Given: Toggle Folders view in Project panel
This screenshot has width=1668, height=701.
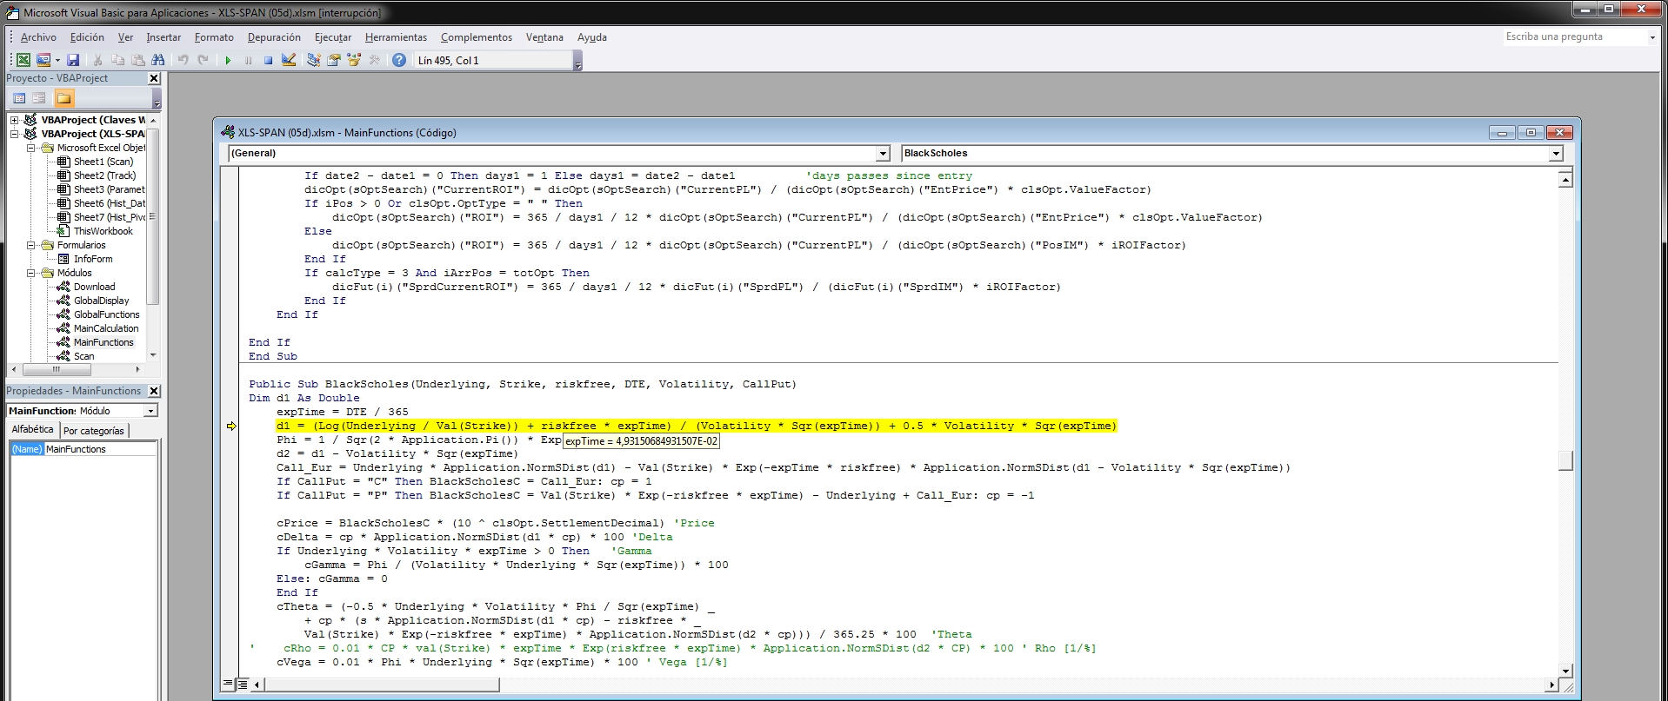Looking at the screenshot, I should [63, 98].
